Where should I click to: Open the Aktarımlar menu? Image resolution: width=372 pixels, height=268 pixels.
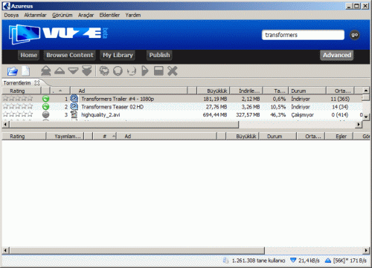tap(35, 15)
